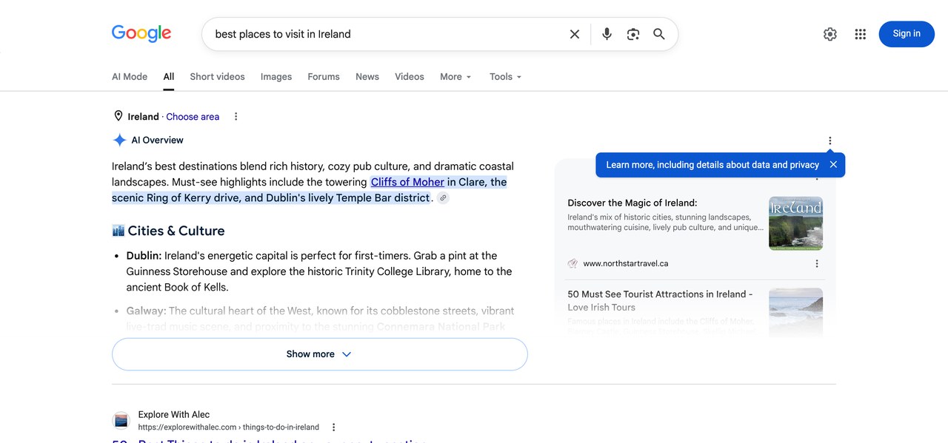Open the Cliffs of Moher link

pos(407,182)
